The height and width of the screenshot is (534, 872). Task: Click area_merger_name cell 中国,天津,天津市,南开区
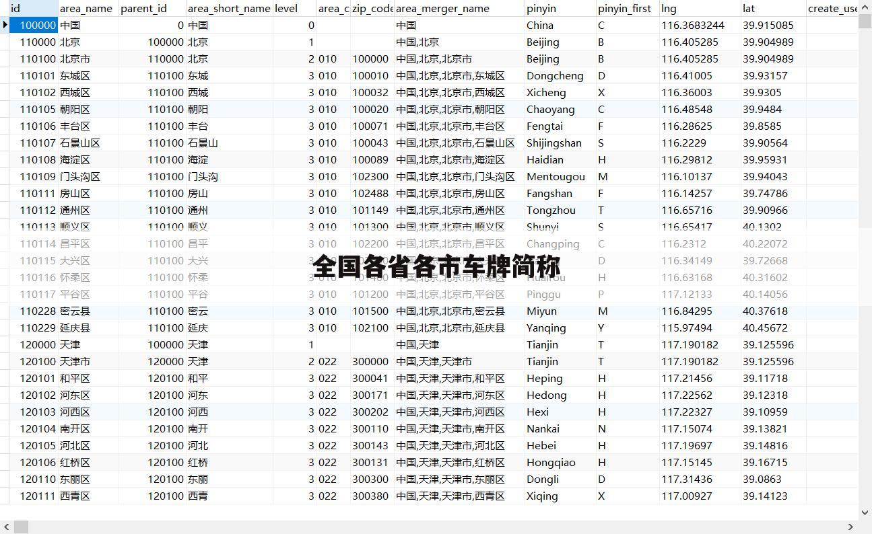click(x=459, y=428)
